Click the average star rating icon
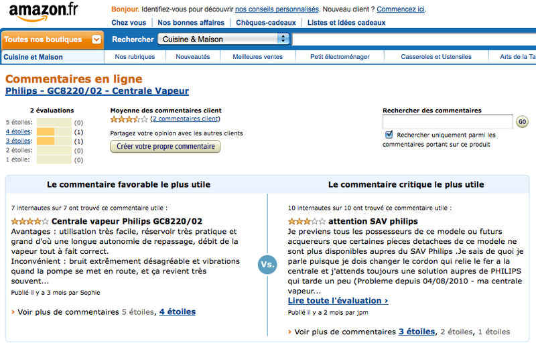Viewport: 536px width, 349px height. click(x=129, y=119)
